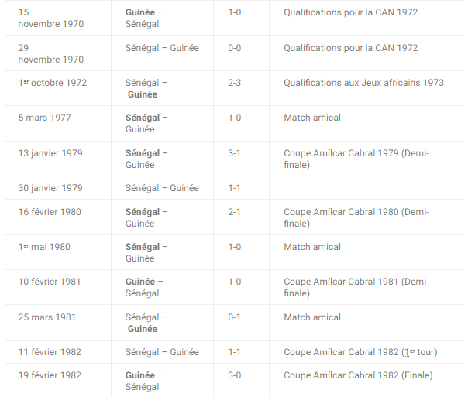Click the 2-1 score cell

(235, 212)
